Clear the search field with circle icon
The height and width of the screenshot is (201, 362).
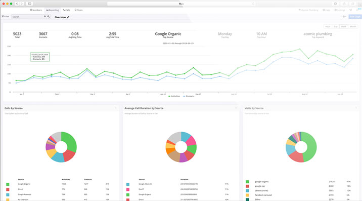45,17
